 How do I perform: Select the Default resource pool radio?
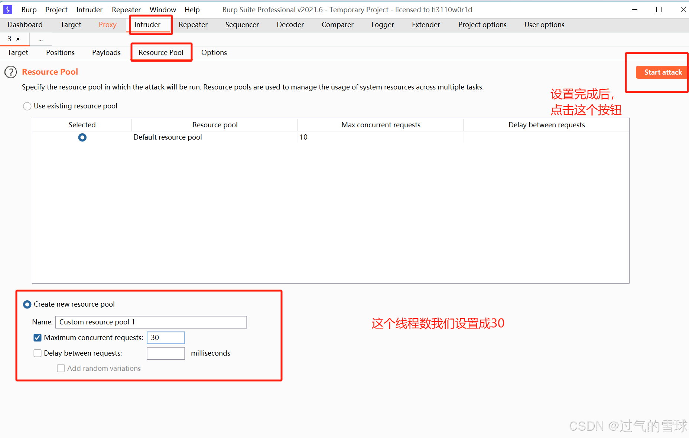pos(82,137)
